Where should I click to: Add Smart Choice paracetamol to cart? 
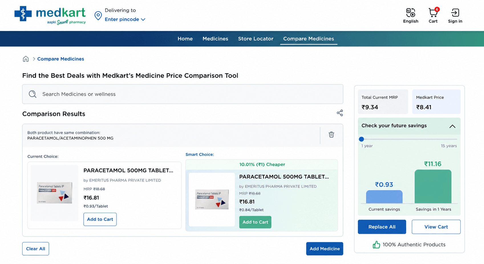point(255,222)
